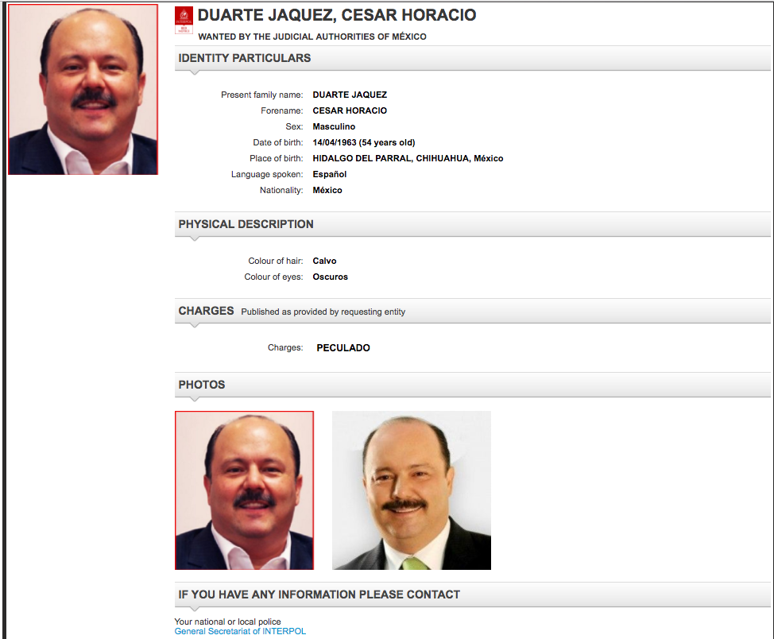Image resolution: width=774 pixels, height=639 pixels.
Task: Click the hair colour value Calvo
Action: (324, 261)
